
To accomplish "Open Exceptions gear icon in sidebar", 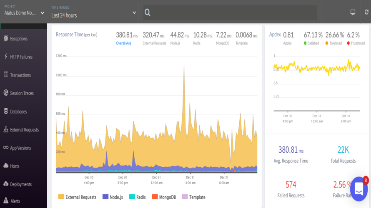I will click(6, 38).
